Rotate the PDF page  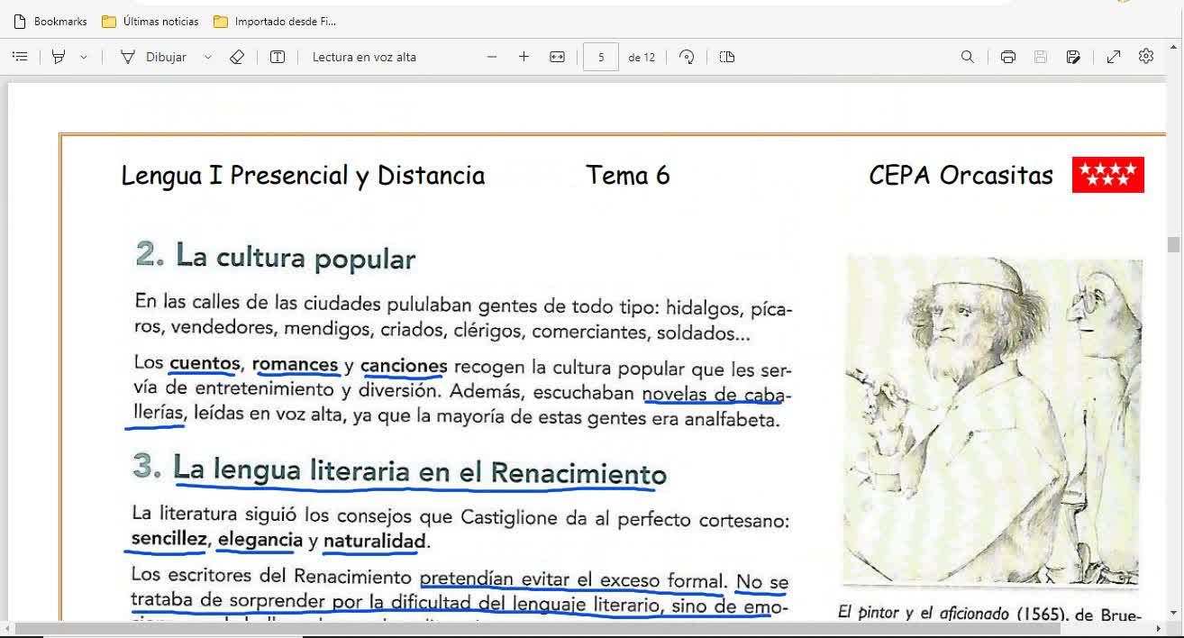(687, 57)
